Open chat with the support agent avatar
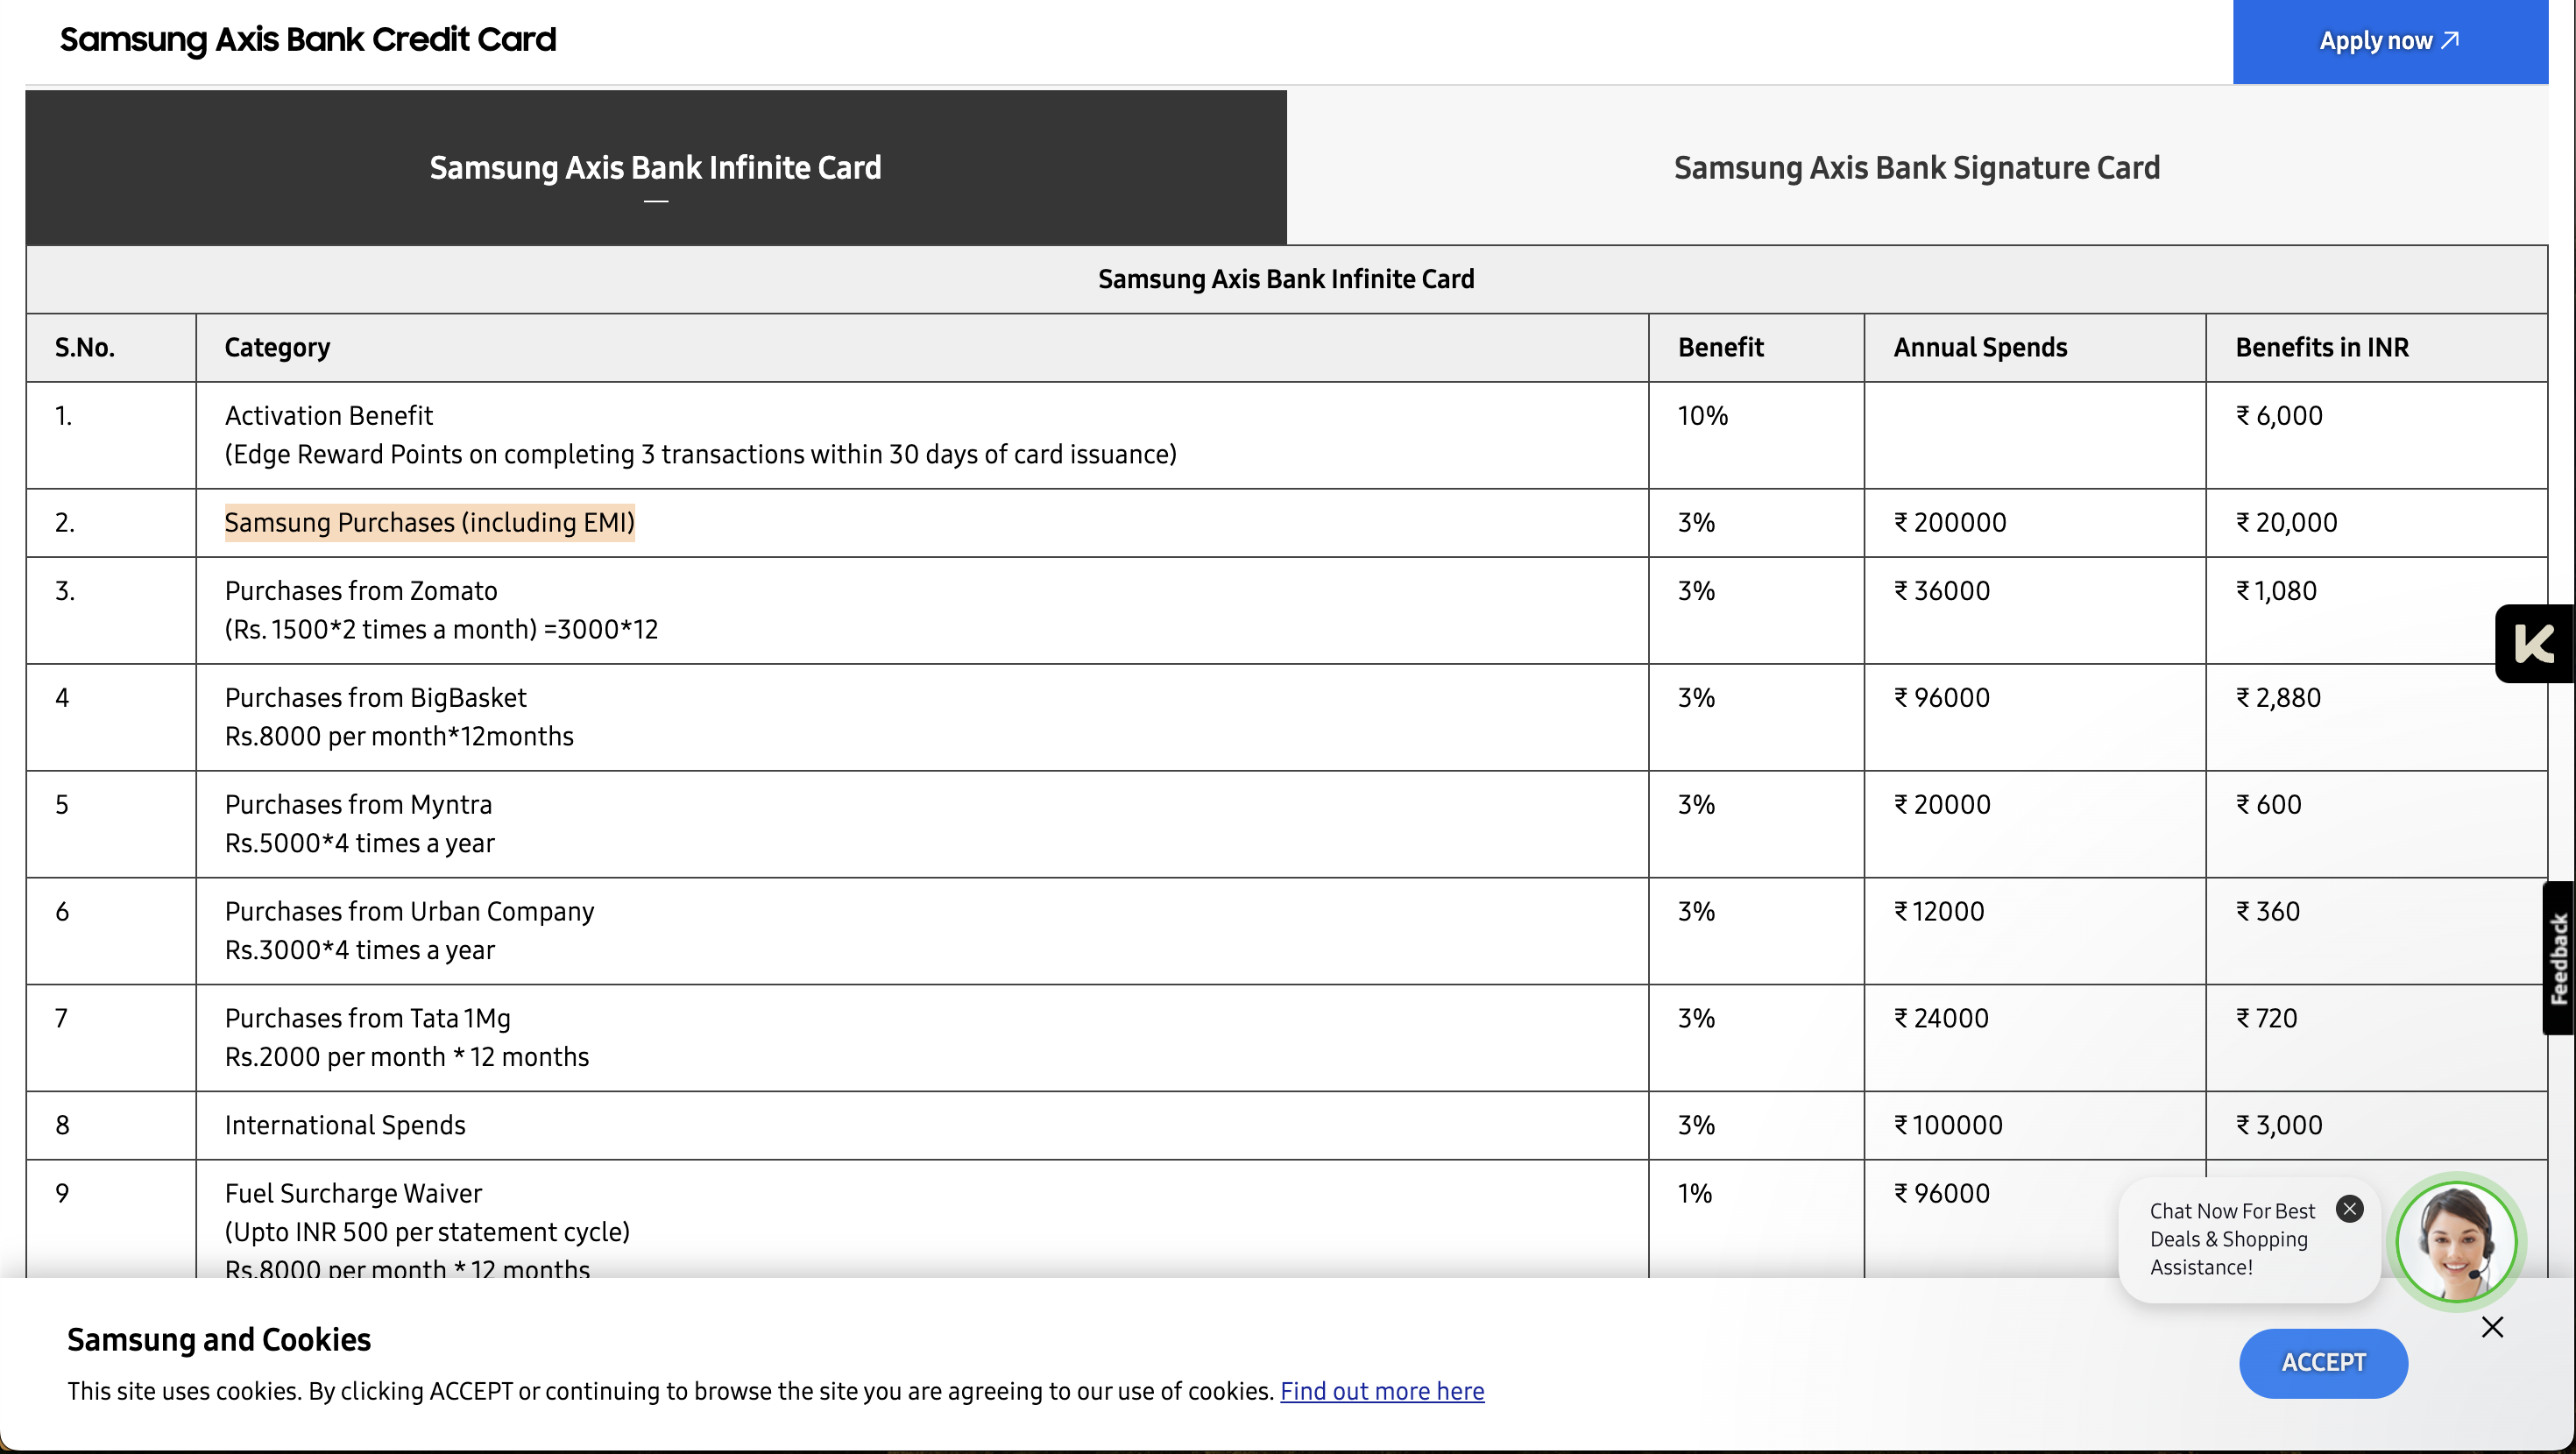 coord(2456,1241)
